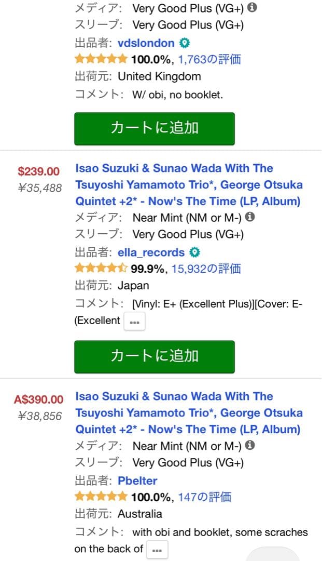Click verified badge next to vdslondon

coord(184,43)
